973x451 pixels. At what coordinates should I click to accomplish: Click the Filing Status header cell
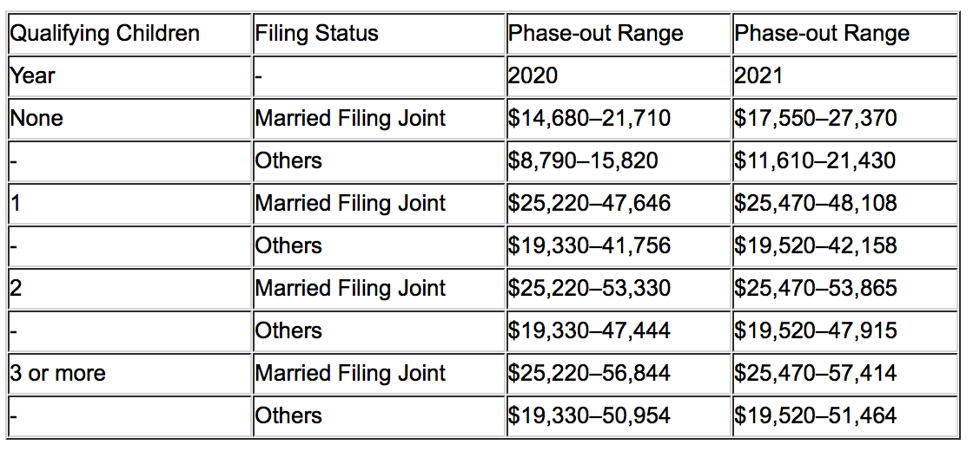(x=379, y=33)
